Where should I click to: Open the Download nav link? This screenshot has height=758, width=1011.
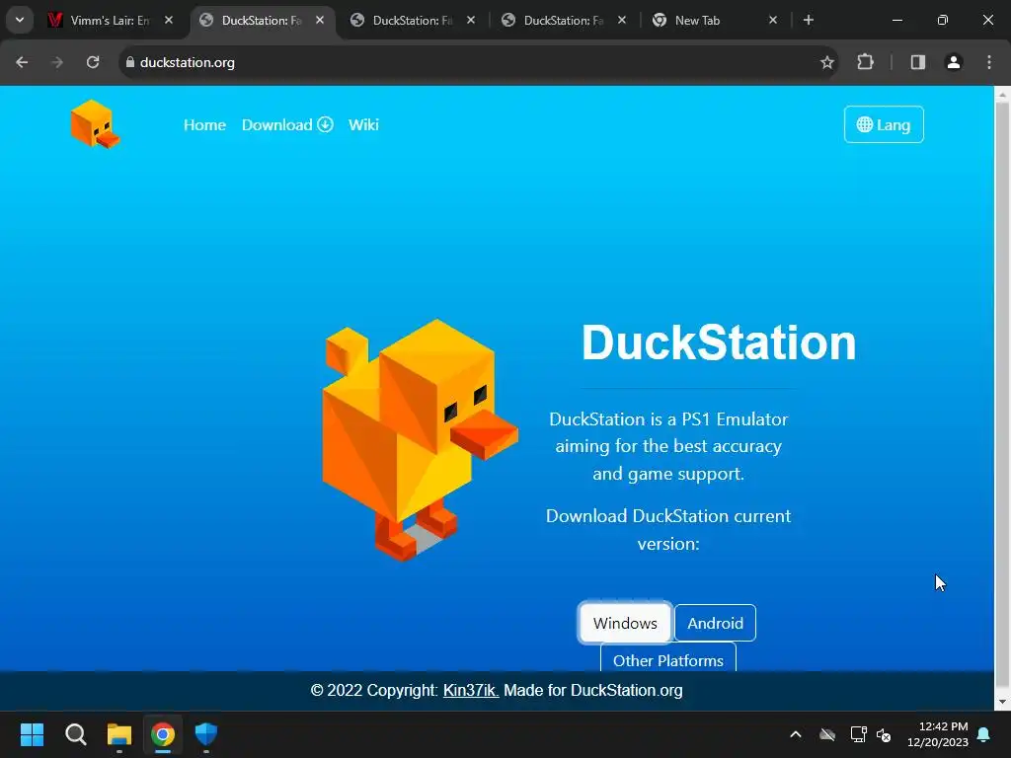pyautogui.click(x=287, y=125)
